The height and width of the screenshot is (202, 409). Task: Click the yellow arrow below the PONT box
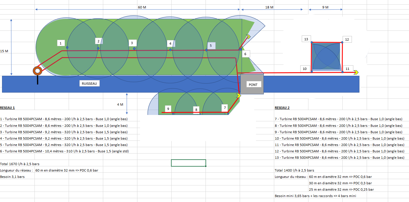239,95
